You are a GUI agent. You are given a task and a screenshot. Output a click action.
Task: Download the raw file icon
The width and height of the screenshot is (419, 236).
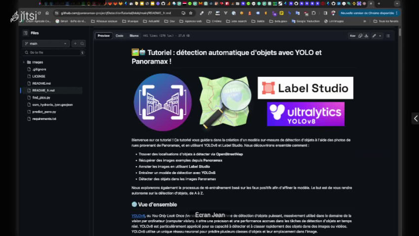366,36
